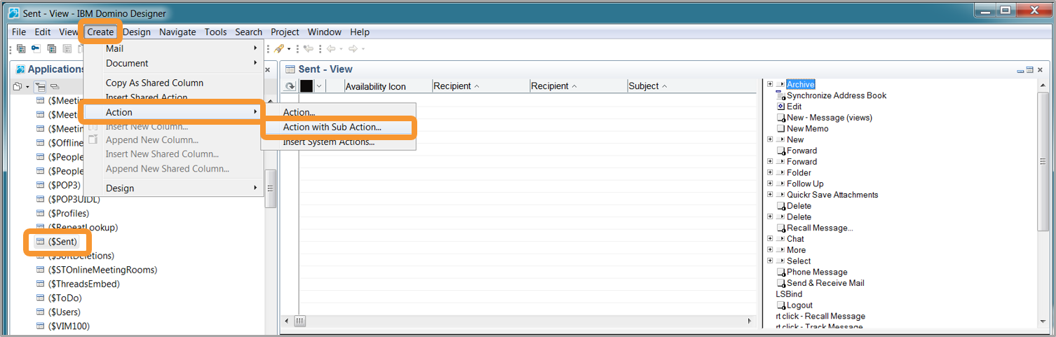Viewport: 1056px width, 337px height.
Task: Select Synchronize Address Book action
Action: [837, 95]
